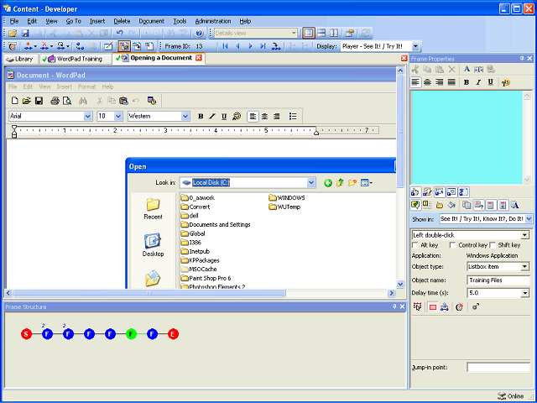537x403 pixels.
Task: Click the Online status indicator
Action: point(511,396)
